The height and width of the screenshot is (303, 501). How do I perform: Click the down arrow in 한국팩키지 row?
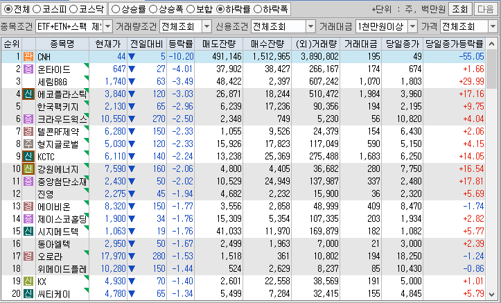point(132,107)
